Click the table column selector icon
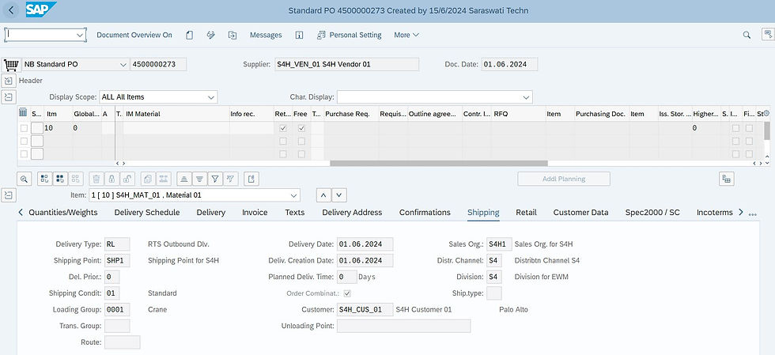Image resolution: width=775 pixels, height=355 pixels. point(23,113)
